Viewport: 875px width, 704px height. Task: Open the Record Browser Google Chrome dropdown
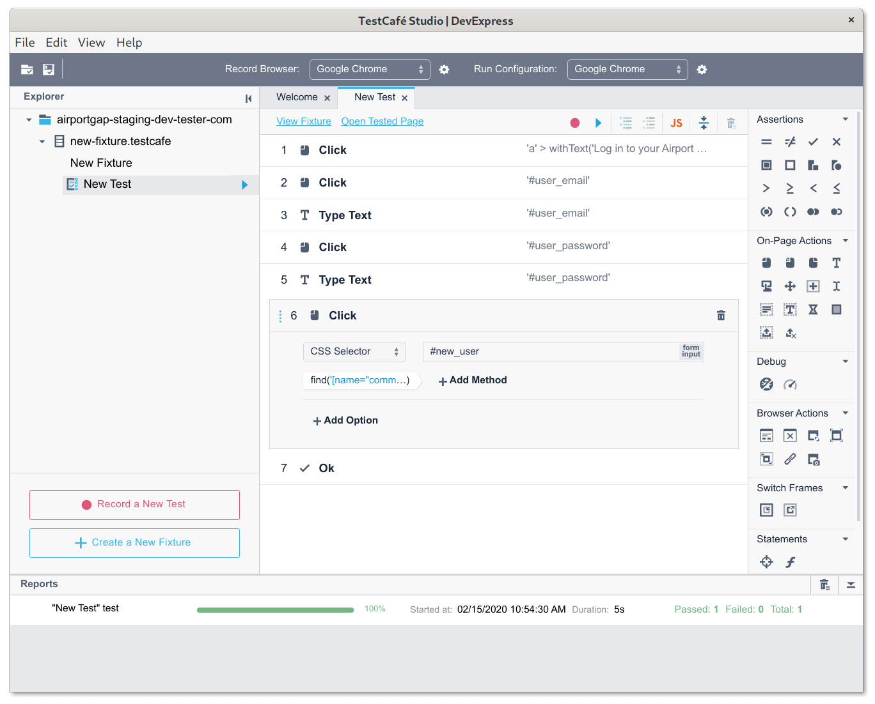(370, 70)
